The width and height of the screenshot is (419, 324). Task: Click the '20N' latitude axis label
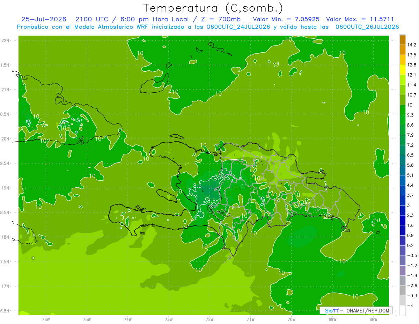[x=6, y=139]
